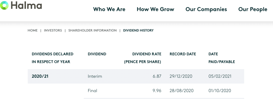This screenshot has height=99, width=273.
Task: Click the Dividend Rate column header
Action: pyautogui.click(x=143, y=58)
